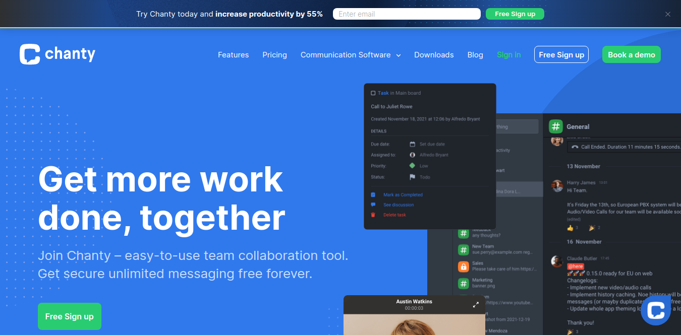This screenshot has width=681, height=335.
Task: Expand the Communication Software dropdown arrow
Action: click(399, 55)
